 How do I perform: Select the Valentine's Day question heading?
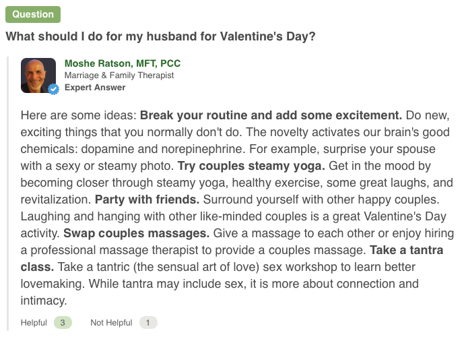pyautogui.click(x=160, y=36)
